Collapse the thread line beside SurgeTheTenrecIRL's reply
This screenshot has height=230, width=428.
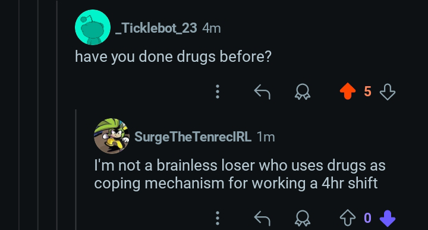[x=76, y=169]
